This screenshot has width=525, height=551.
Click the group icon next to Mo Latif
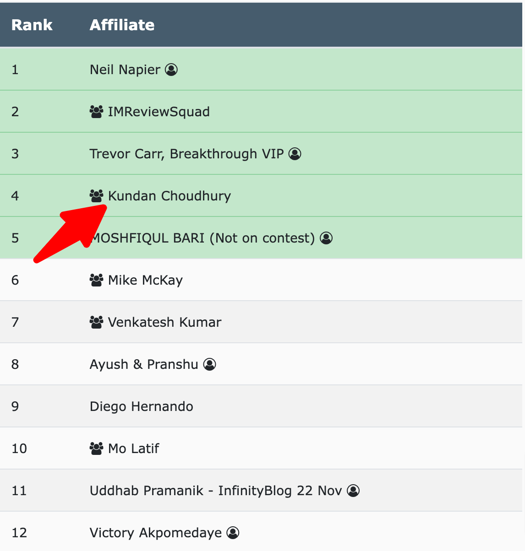96,448
